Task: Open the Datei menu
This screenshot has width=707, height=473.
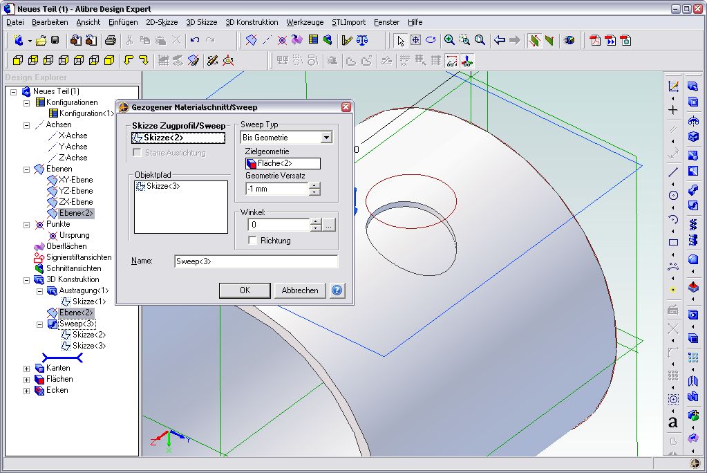Action: [15, 22]
